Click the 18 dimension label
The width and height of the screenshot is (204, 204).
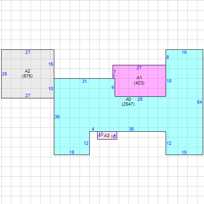click(72, 152)
